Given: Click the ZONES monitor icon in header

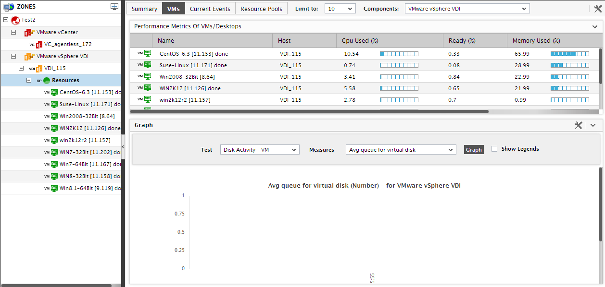Looking at the screenshot, I should coord(8,7).
